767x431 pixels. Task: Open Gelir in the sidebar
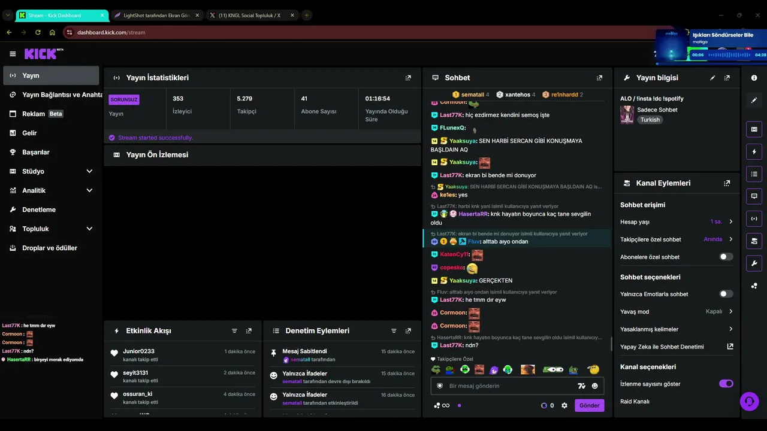click(51, 133)
